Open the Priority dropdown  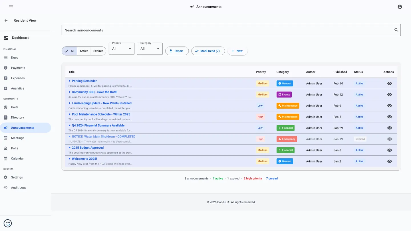[x=122, y=49]
